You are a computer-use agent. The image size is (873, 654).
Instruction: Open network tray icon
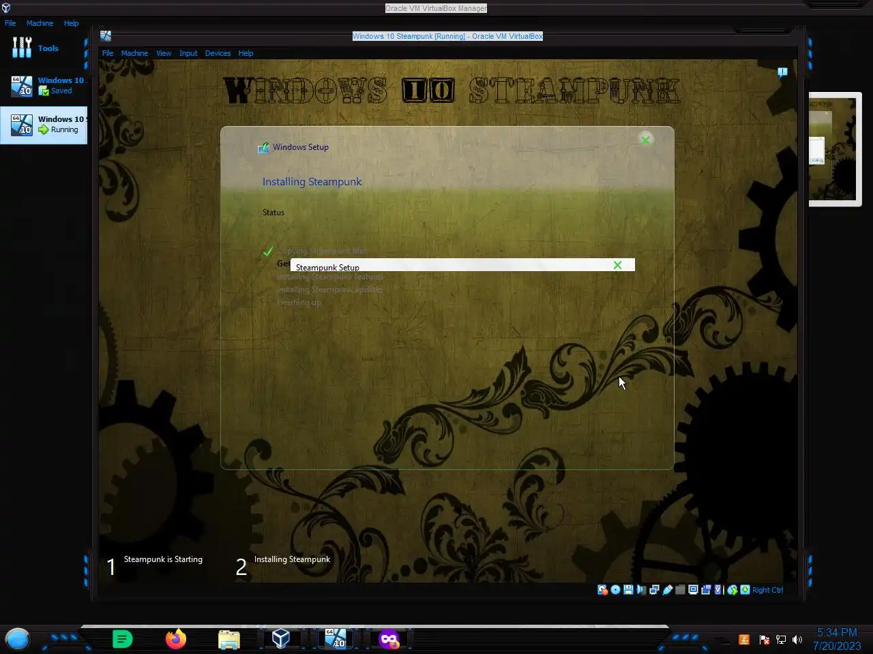(781, 640)
